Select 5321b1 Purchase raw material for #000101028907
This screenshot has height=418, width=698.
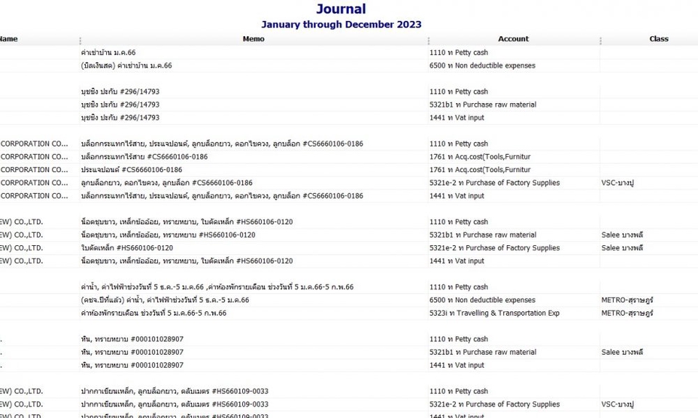coord(483,352)
